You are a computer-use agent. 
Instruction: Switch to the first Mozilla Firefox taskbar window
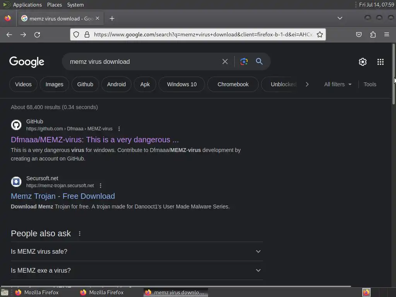tap(37, 292)
